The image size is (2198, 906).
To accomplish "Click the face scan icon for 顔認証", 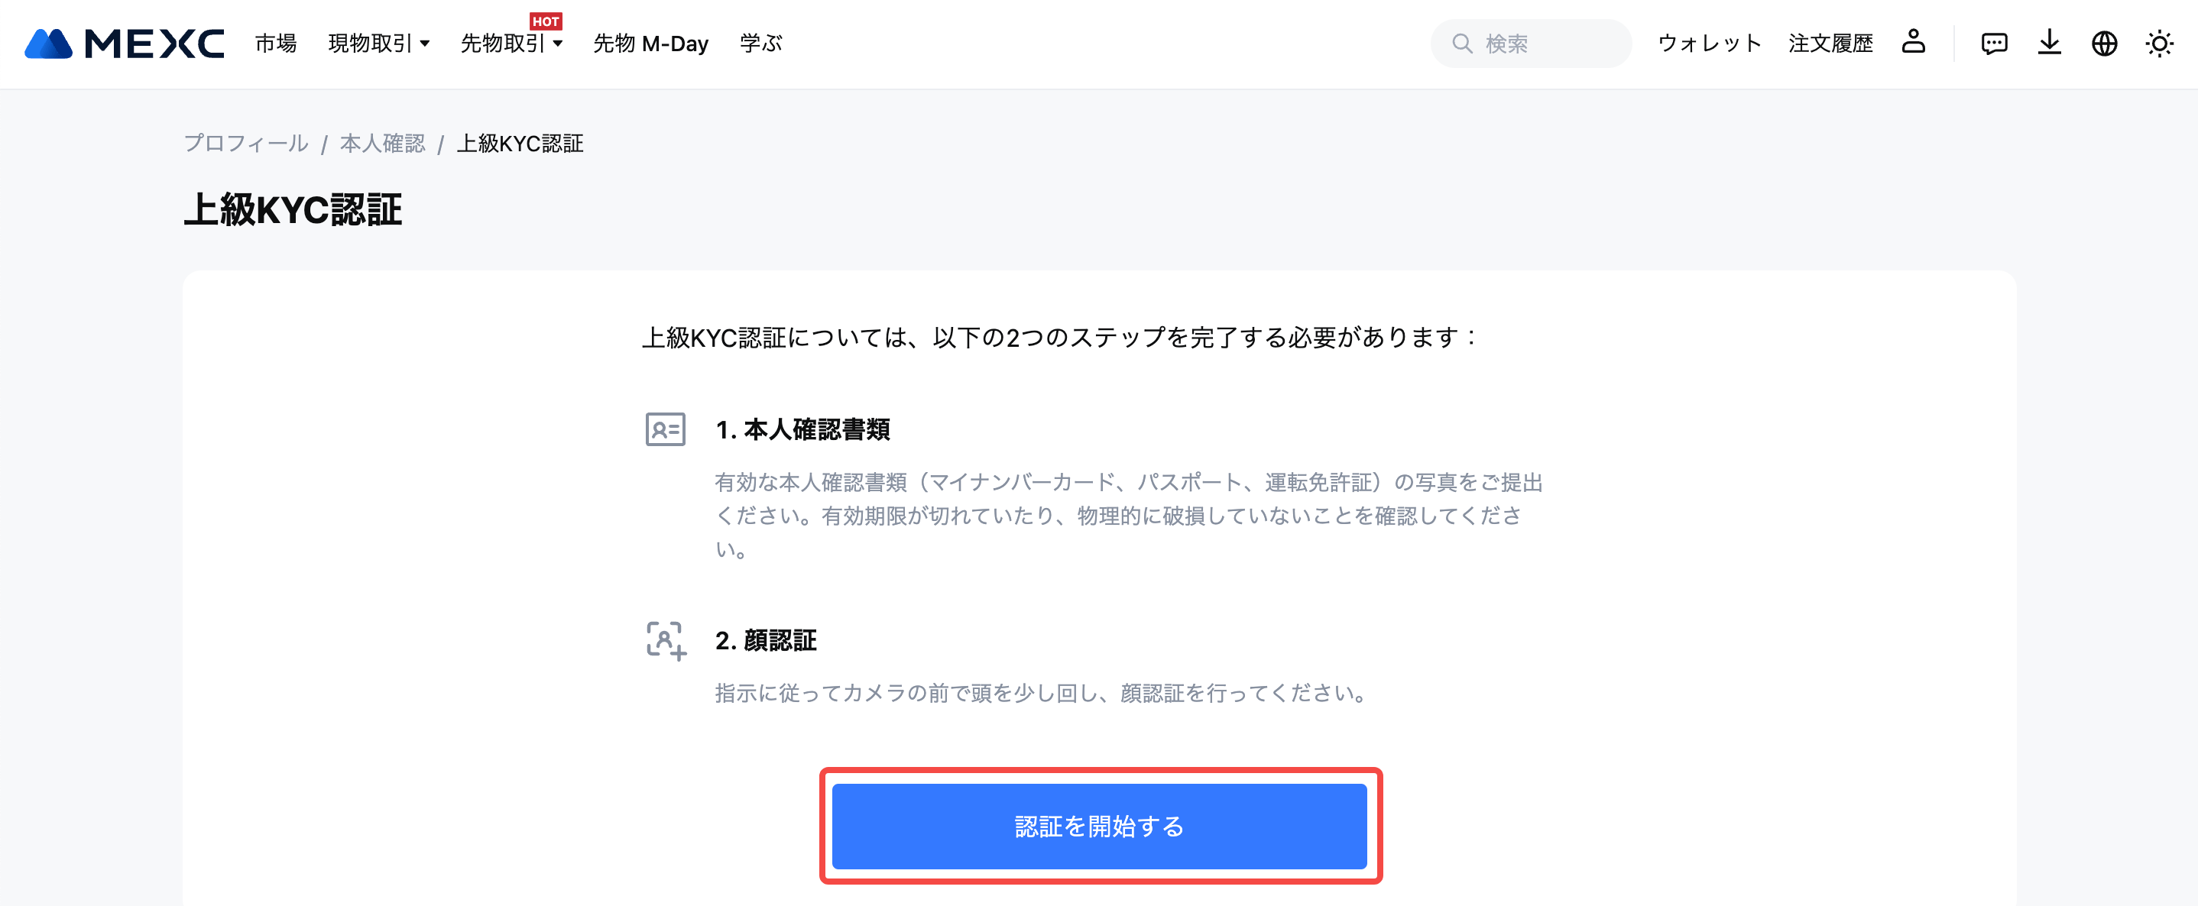I will coord(666,641).
